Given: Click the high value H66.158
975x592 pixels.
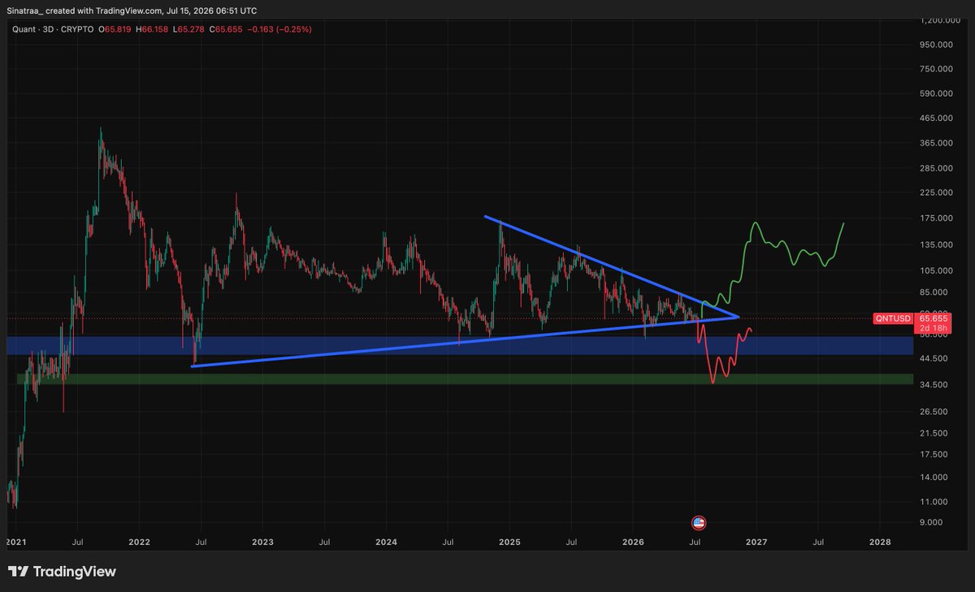Looking at the screenshot, I should click(154, 29).
